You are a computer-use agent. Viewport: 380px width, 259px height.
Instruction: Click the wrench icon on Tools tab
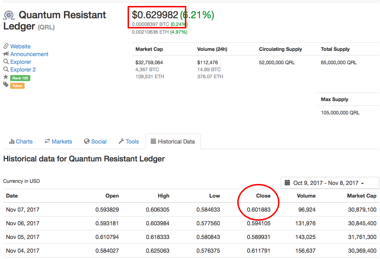click(121, 141)
